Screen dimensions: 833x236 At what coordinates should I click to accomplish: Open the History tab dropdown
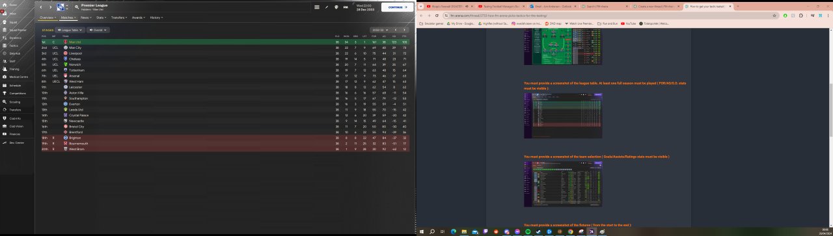tap(157, 18)
